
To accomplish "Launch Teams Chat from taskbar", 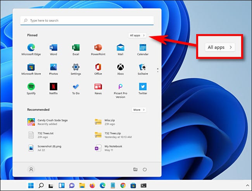I will point(72,186).
